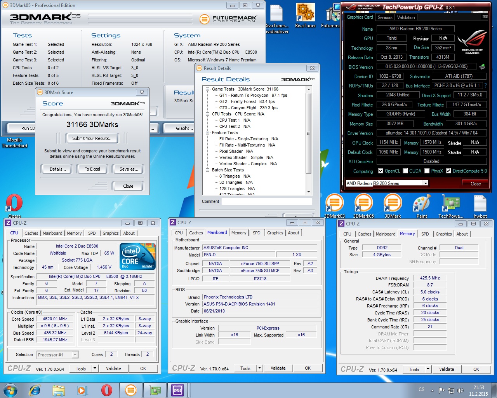Click the volume icon in system tray
Screen dimensions: 497x398
click(x=460, y=390)
